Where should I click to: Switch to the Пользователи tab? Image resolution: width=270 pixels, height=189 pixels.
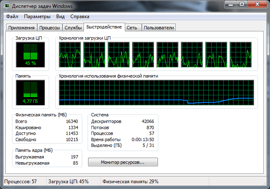tap(159, 28)
